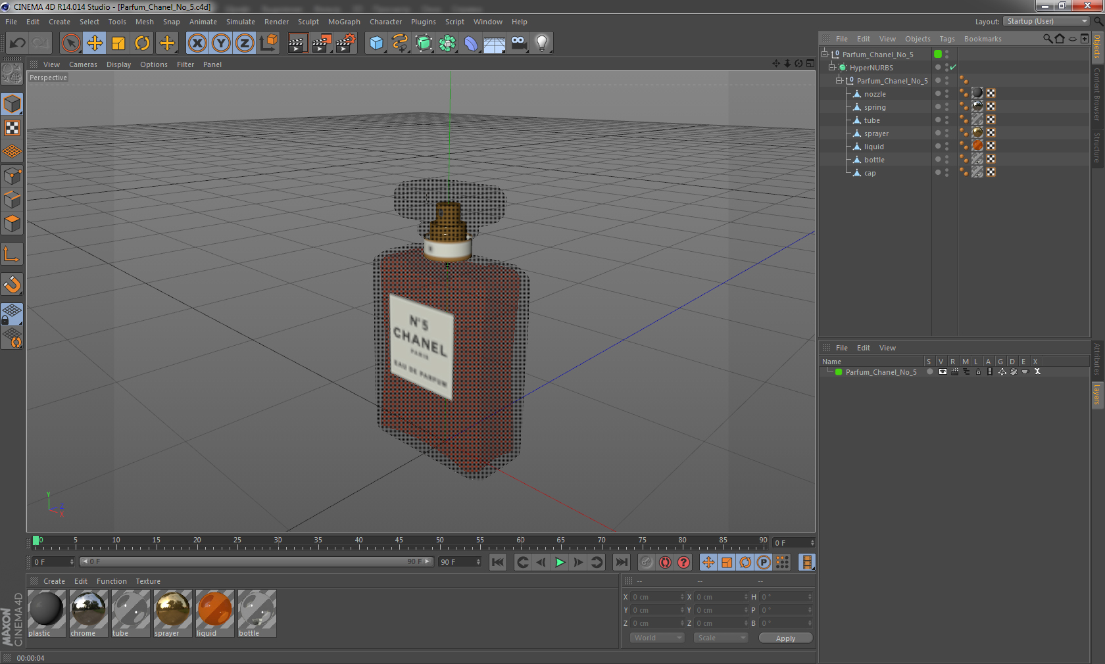Open Render Settings
The image size is (1105, 664).
click(x=345, y=43)
